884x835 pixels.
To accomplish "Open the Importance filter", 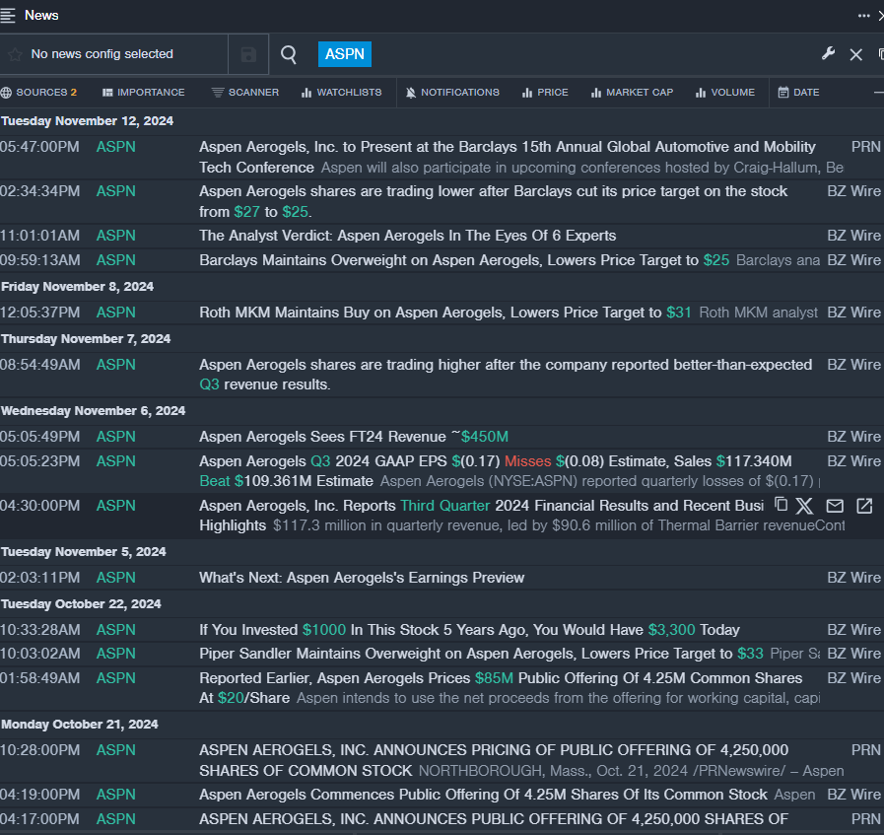I will click(143, 92).
